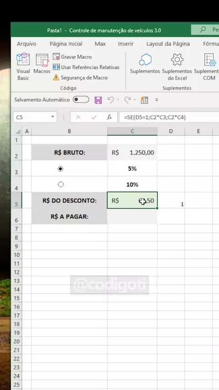Insert function using the fx icon
This screenshot has height=390, width=219.
point(109,117)
